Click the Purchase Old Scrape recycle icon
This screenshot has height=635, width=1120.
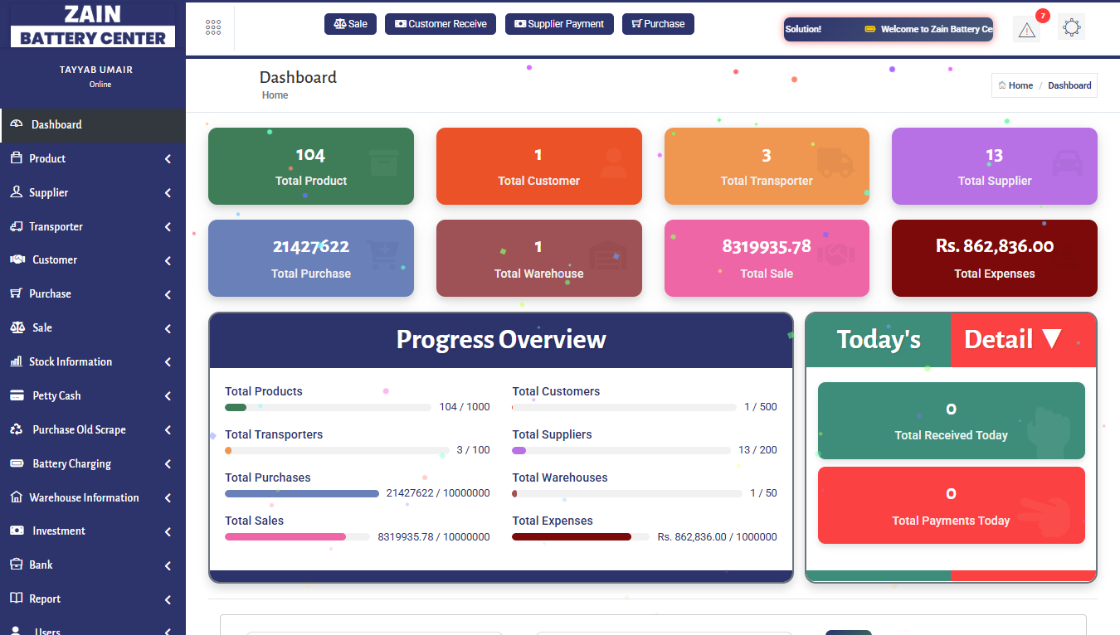point(17,429)
